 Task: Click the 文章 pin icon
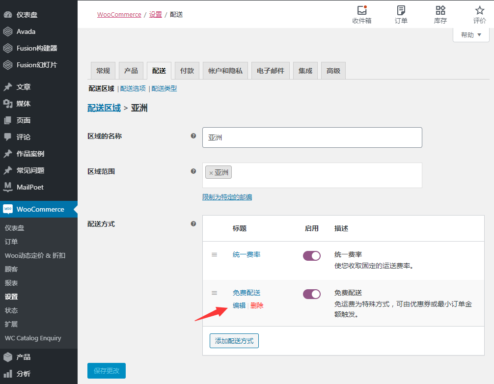coord(8,87)
